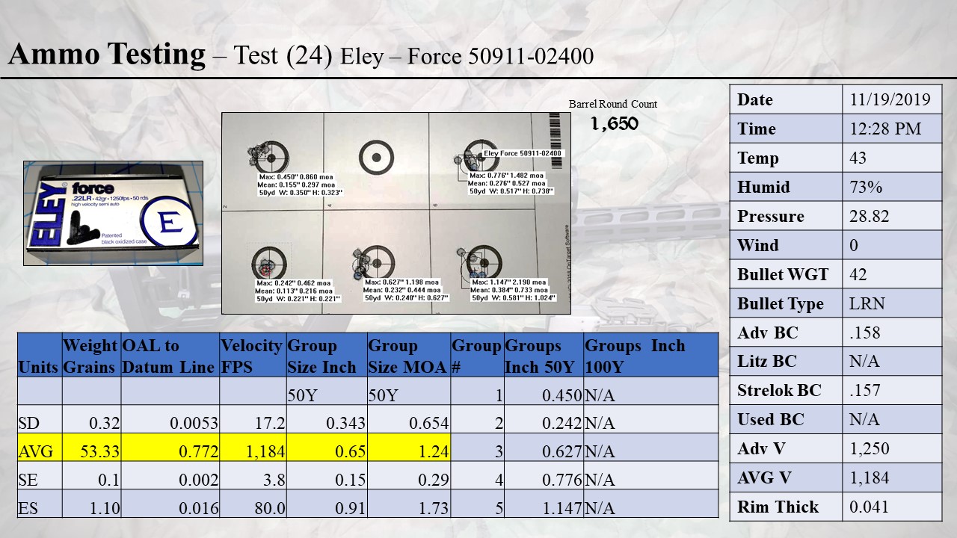Select the time value 12:28 PM
The height and width of the screenshot is (538, 957).
pyautogui.click(x=885, y=129)
